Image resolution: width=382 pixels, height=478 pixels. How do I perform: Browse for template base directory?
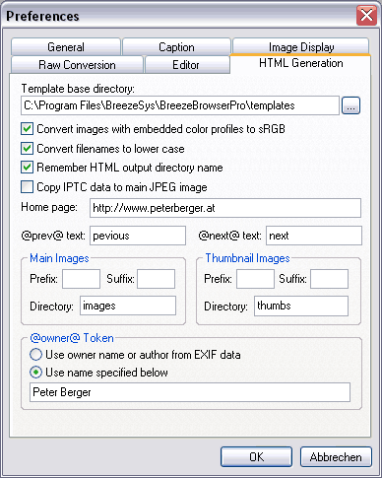(x=350, y=105)
